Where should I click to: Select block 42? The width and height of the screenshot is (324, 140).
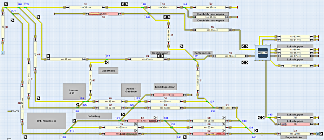pos(66,59)
